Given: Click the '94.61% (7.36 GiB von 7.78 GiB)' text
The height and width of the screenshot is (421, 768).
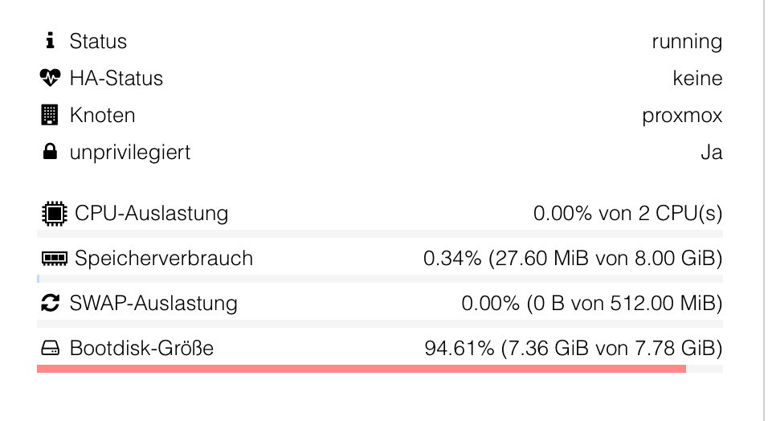Looking at the screenshot, I should pyautogui.click(x=574, y=348).
